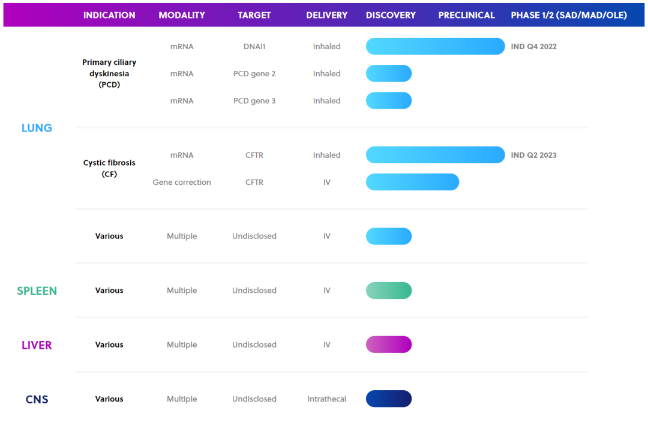This screenshot has width=648, height=425.
Task: Select the Phase 1/2 (SAD/MAD/OLE) header
Action: 569,15
